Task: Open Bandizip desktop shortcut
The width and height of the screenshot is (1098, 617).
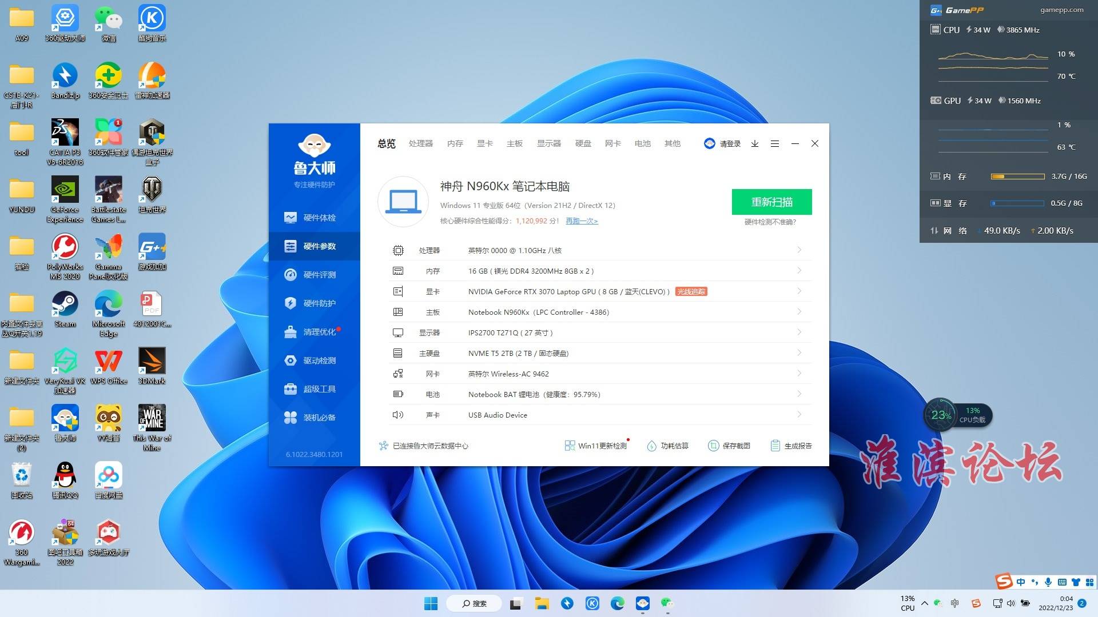Action: click(x=65, y=81)
